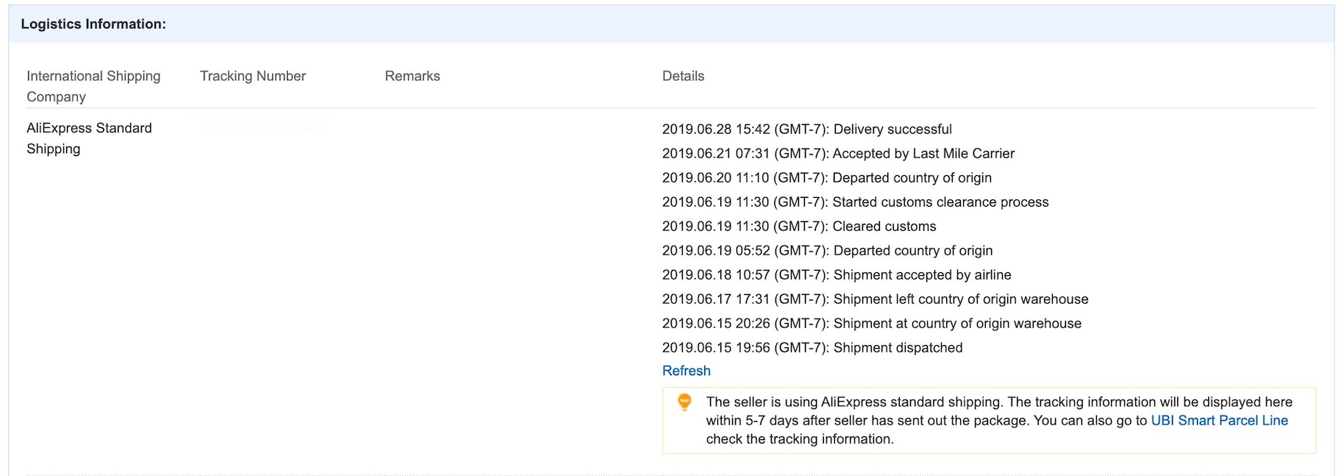Screen dimensions: 1342x476
Task: Click the Remarks column header
Action: (412, 76)
